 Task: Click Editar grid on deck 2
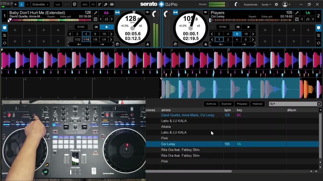click(x=267, y=17)
